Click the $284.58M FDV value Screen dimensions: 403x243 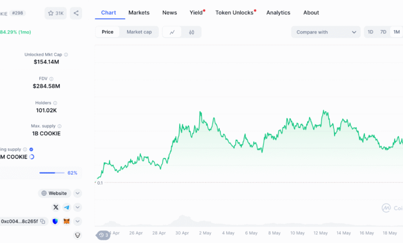pyautogui.click(x=47, y=86)
